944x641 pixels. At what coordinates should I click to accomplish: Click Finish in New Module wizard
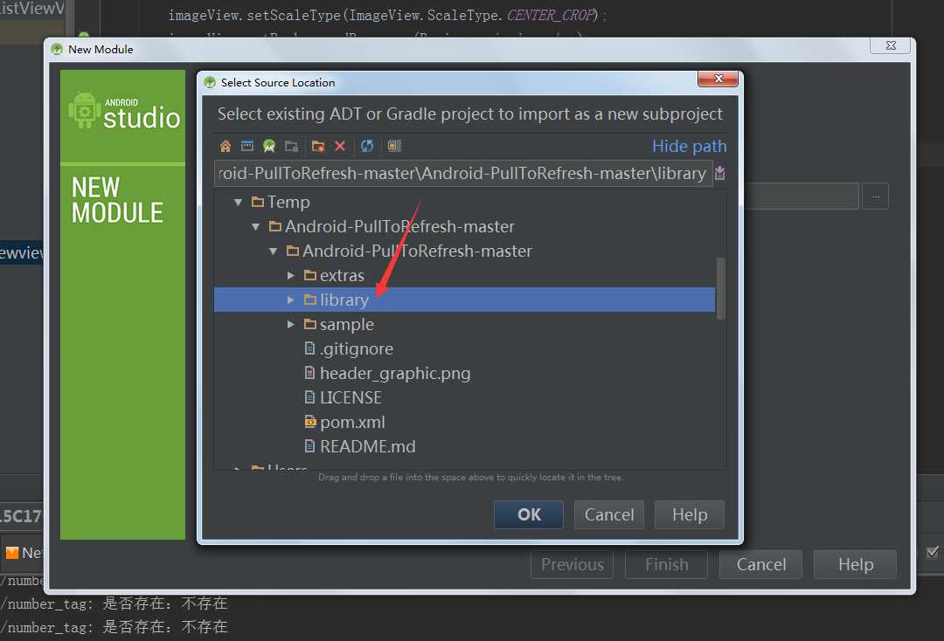point(666,565)
